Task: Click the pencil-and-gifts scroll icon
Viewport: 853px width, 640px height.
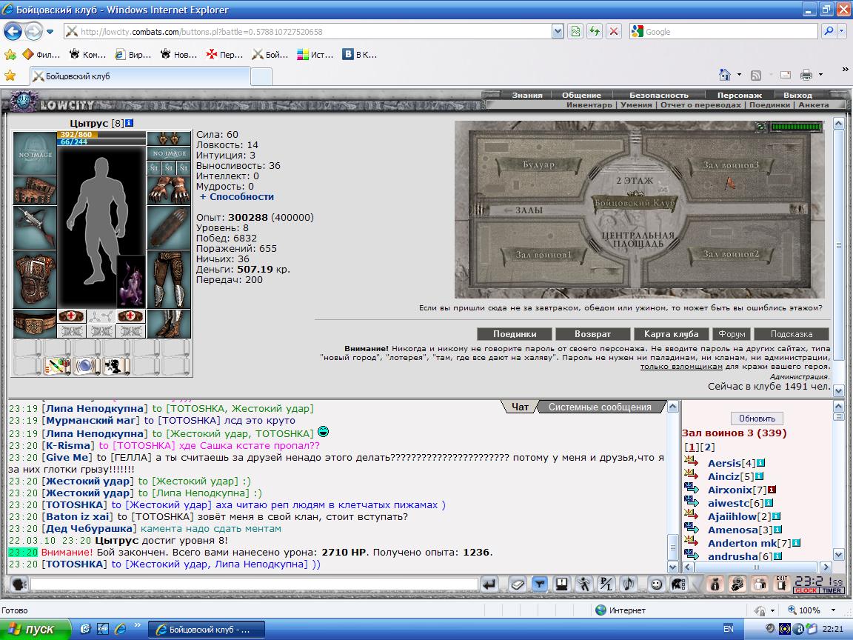Action: click(x=57, y=366)
